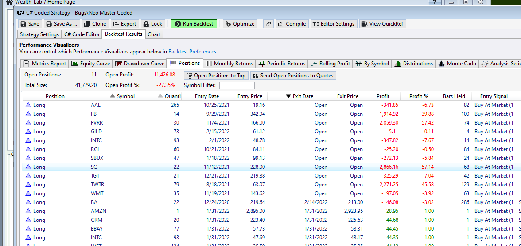Sort by the Bars Held column
This screenshot has width=521, height=246.
point(454,96)
